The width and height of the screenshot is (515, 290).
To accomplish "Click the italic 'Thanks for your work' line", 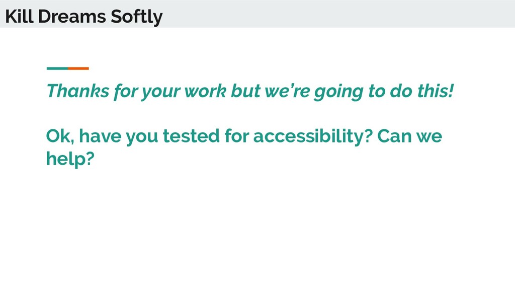I will (x=250, y=91).
